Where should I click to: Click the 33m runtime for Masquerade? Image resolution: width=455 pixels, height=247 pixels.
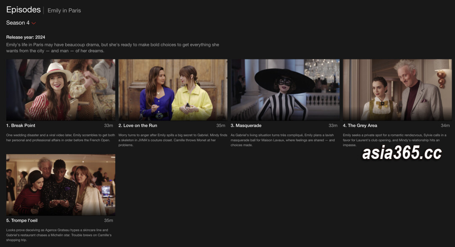point(333,125)
